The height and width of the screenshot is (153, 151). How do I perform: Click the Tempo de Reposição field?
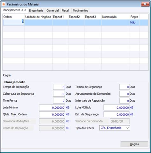coord(59,87)
